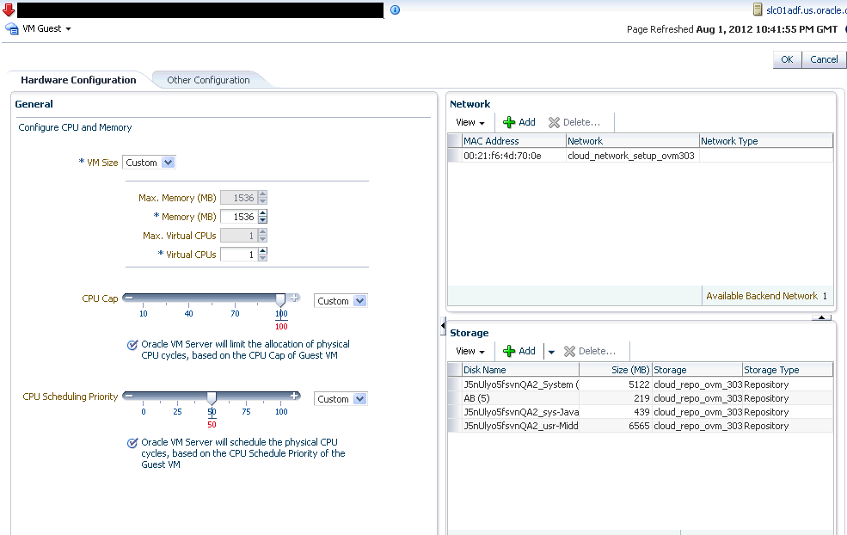847x535 pixels.
Task: Click plus icon on CPU Scheduling Priority slider
Action: (294, 396)
